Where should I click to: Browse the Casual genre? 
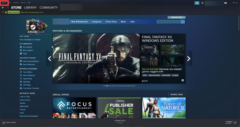22,110
